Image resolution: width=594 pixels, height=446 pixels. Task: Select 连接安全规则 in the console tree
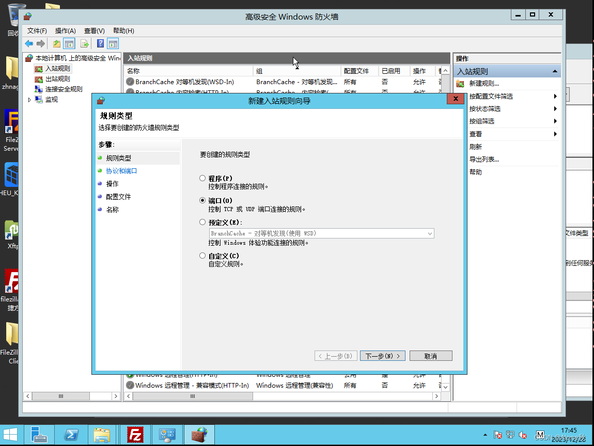coord(64,89)
